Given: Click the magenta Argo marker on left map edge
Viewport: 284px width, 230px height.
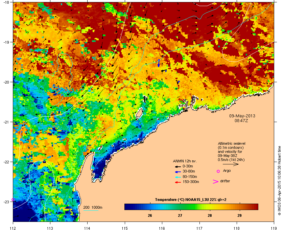Looking at the screenshot, I should coord(13,200).
